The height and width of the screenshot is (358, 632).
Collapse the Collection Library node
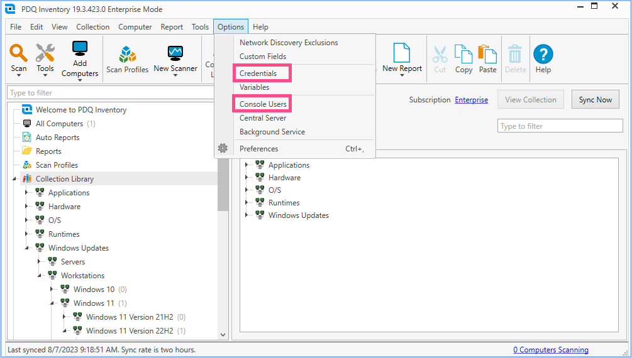point(14,179)
